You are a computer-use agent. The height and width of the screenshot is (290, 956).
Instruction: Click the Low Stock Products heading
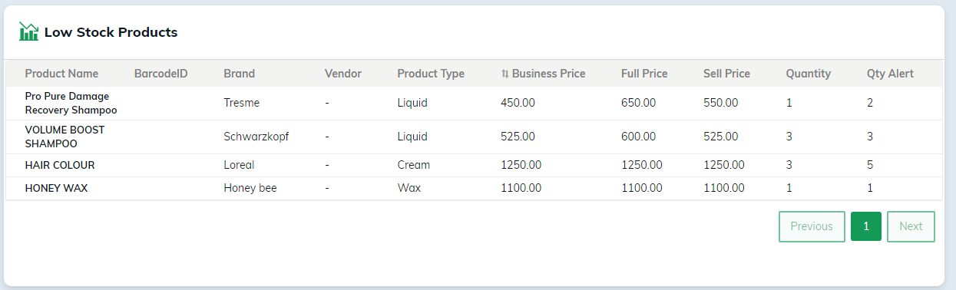pyautogui.click(x=111, y=32)
